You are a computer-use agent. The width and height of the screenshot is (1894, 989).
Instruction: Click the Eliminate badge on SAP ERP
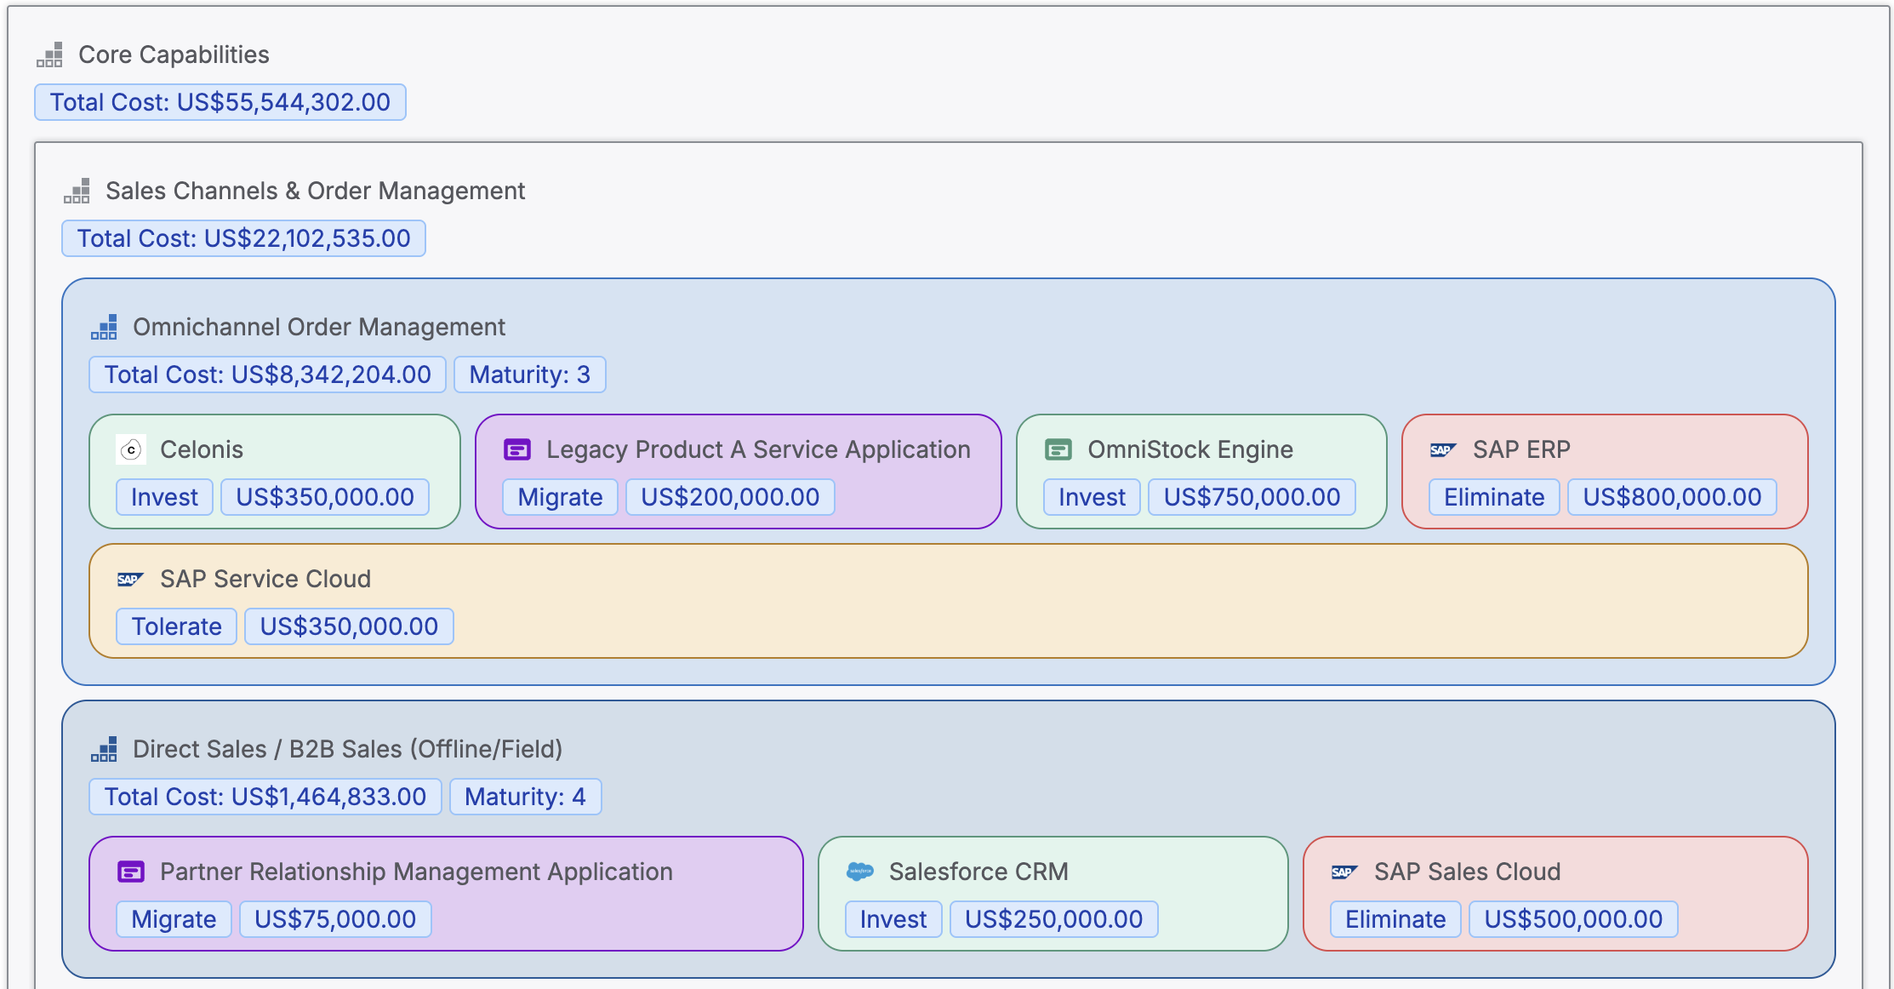(1493, 497)
